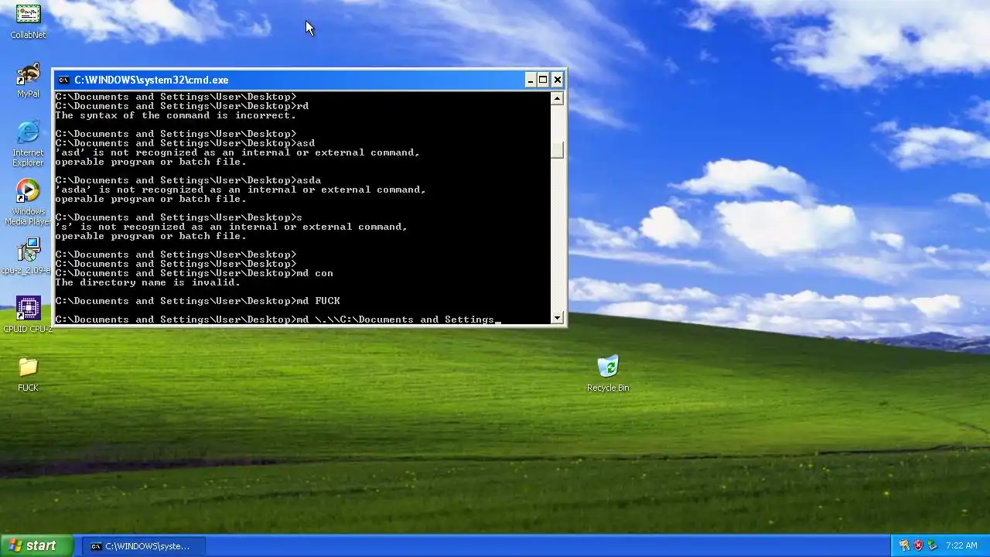This screenshot has height=557, width=990.
Task: Click the Safely Remove Hardware tray icon
Action: point(932,545)
